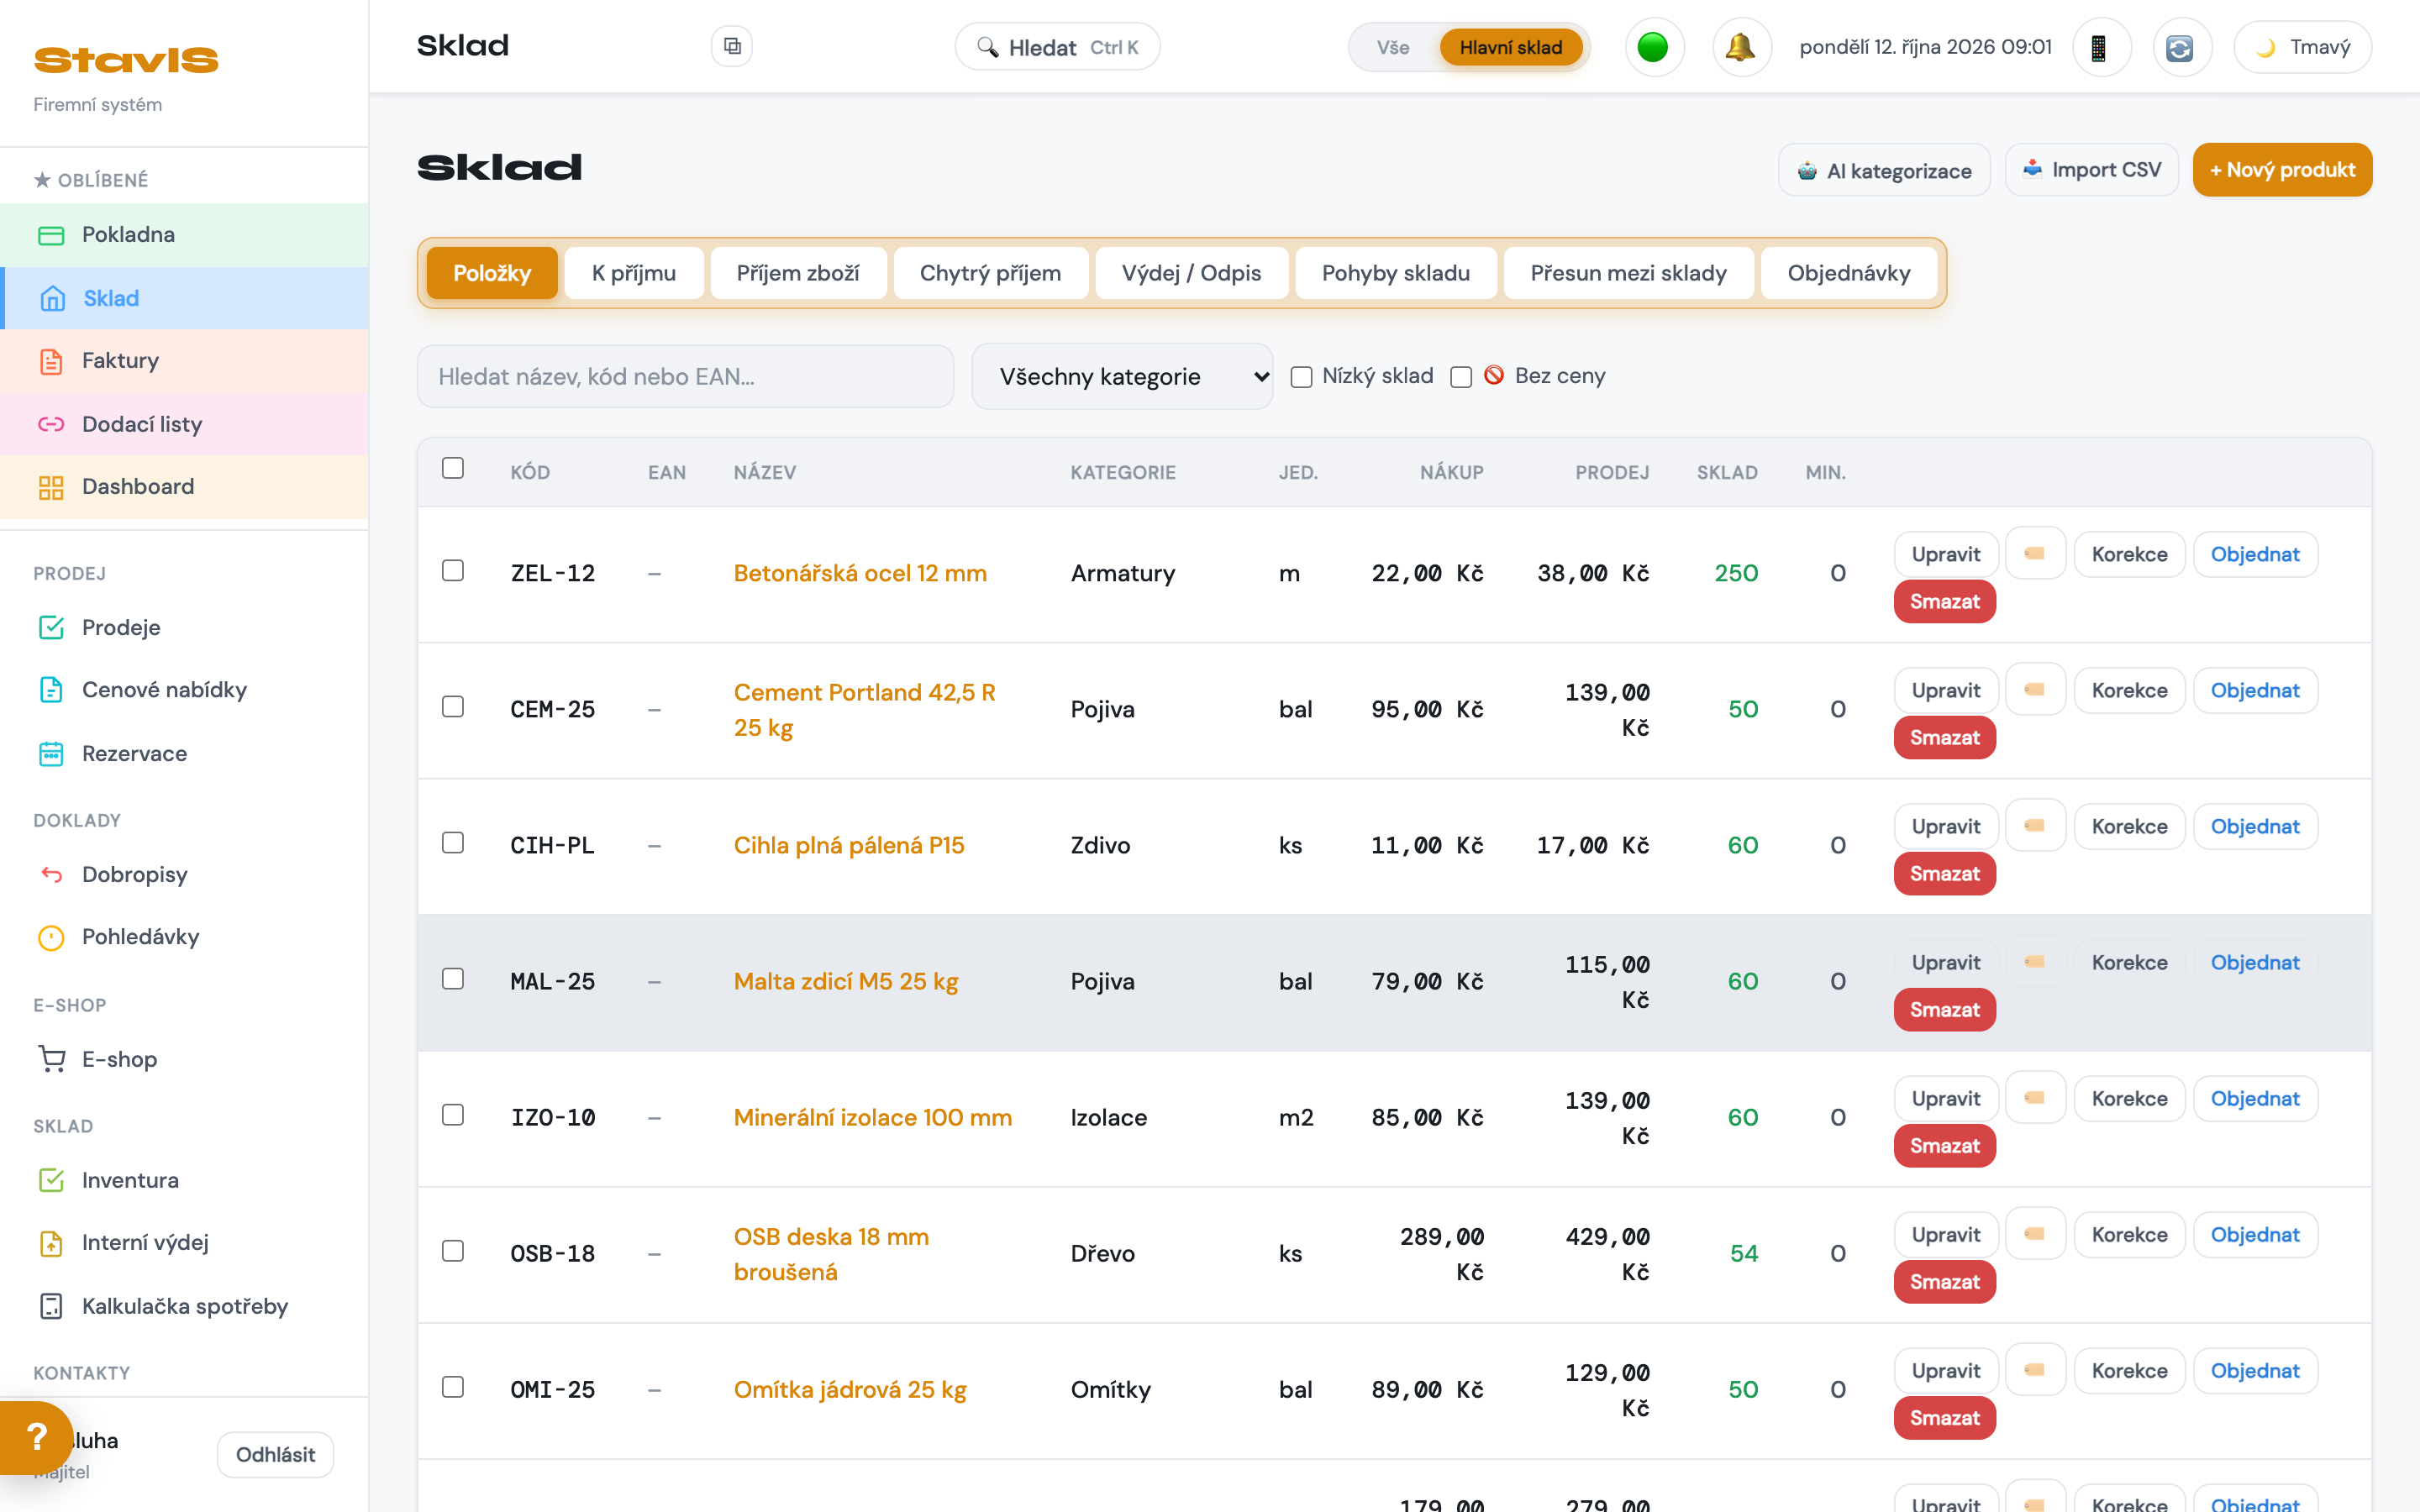Click the label tag icon for CIH-PL row
The width and height of the screenshot is (2420, 1512).
tap(2035, 825)
